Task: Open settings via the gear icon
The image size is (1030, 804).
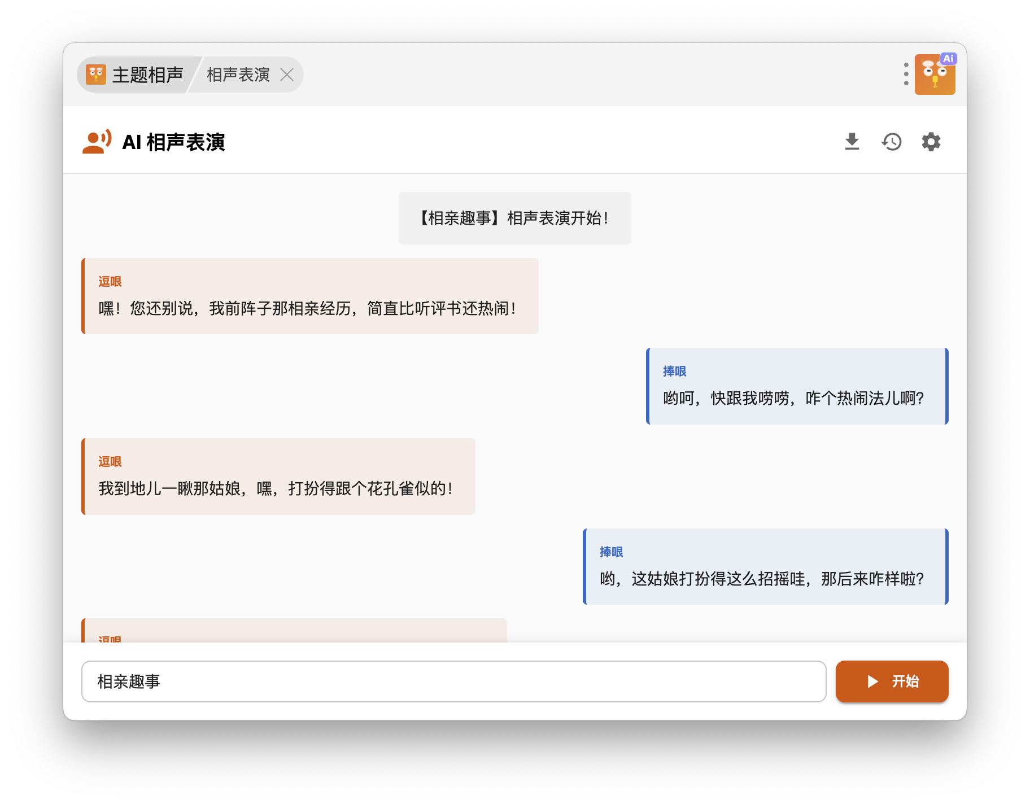Action: pyautogui.click(x=931, y=142)
